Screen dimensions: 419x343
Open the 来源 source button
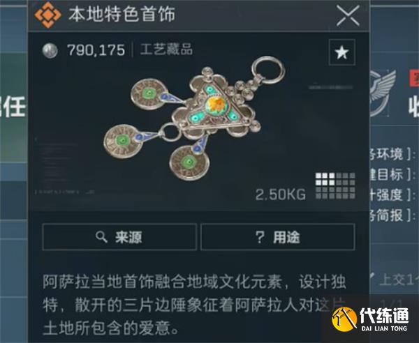point(119,237)
